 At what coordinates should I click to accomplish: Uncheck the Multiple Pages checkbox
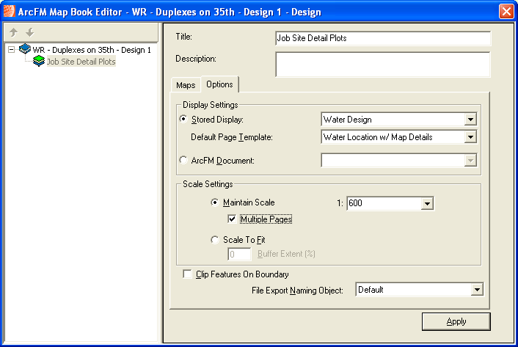click(x=232, y=219)
